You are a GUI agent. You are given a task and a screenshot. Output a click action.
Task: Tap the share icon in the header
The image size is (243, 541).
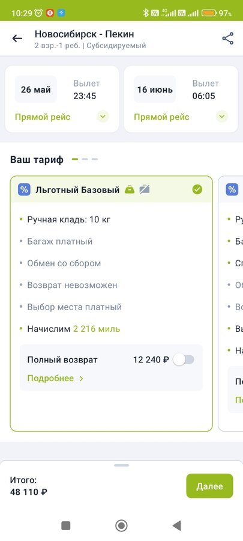[228, 38]
